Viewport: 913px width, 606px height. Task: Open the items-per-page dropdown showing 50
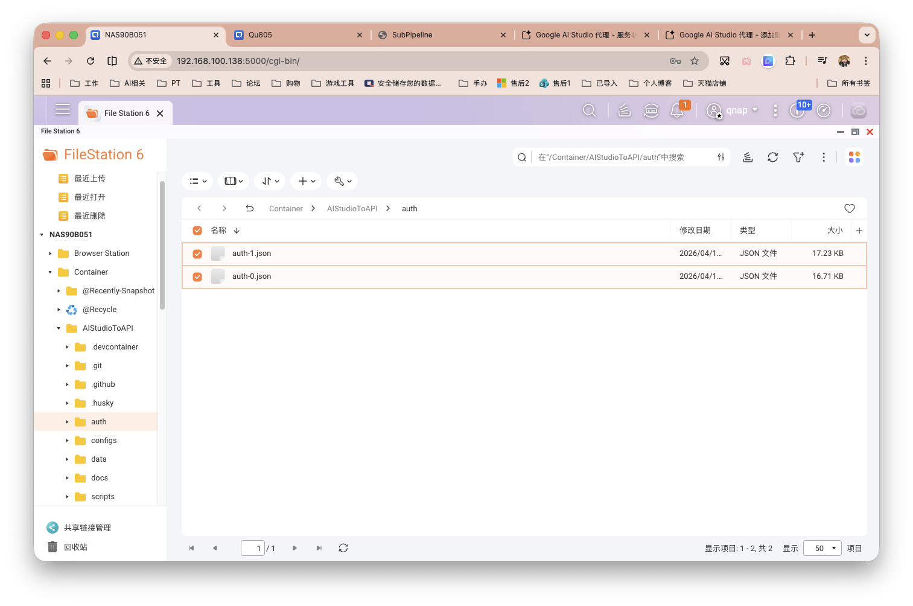click(x=822, y=548)
